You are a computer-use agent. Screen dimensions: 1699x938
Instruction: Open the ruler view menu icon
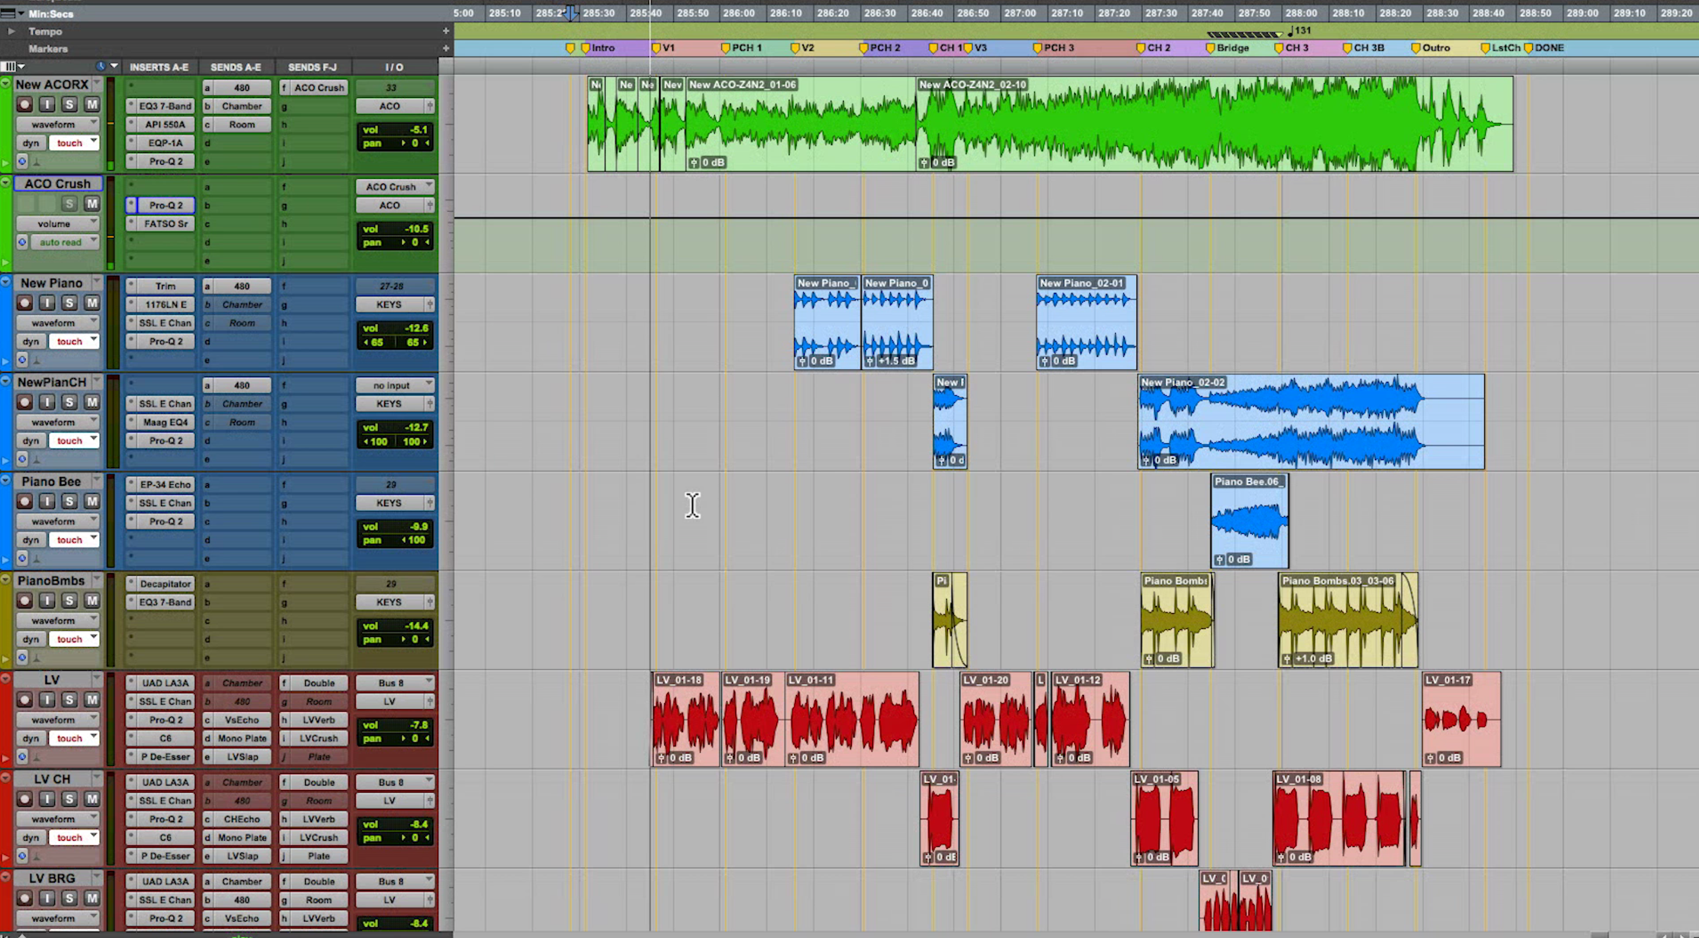(x=12, y=13)
